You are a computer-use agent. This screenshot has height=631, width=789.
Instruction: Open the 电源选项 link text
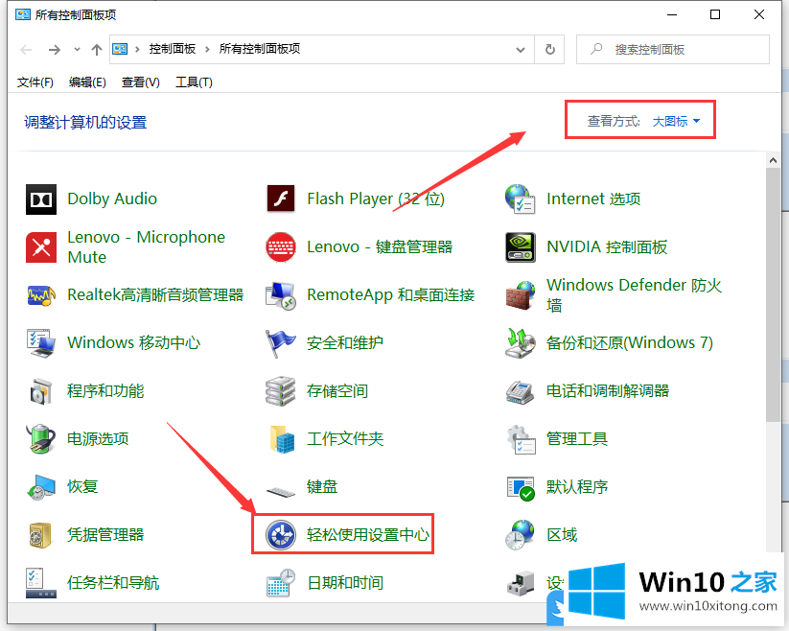(98, 439)
